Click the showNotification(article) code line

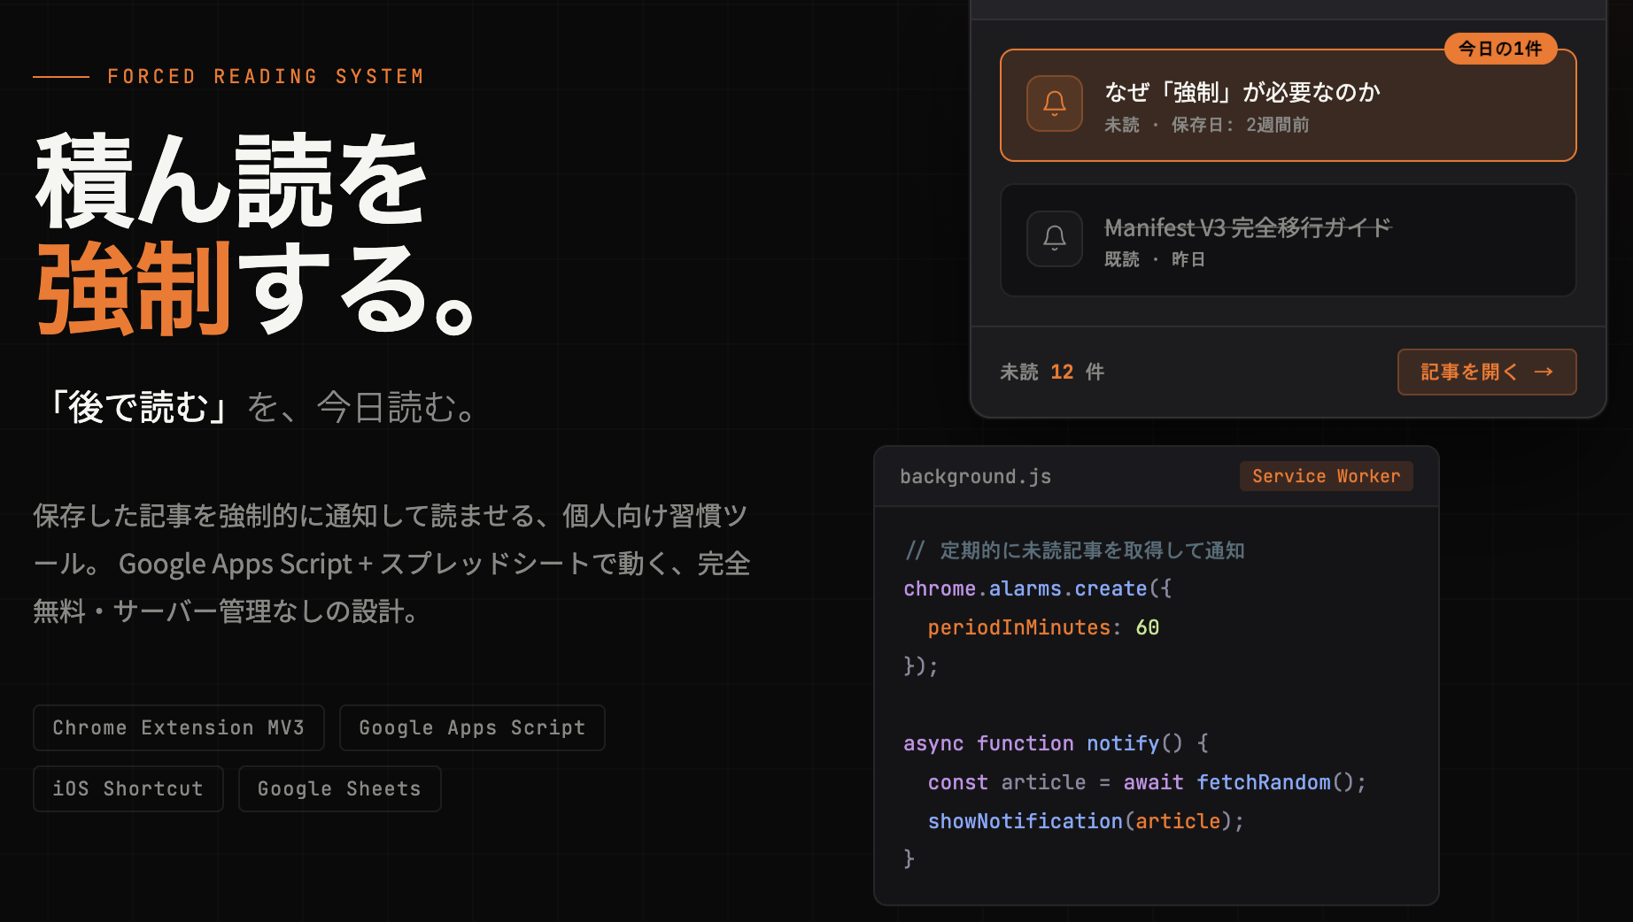pyautogui.click(x=1085, y=821)
